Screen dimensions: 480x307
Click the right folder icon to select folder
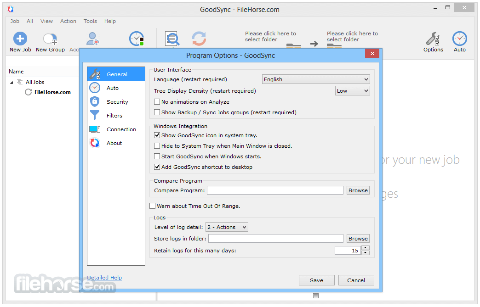[x=334, y=46]
